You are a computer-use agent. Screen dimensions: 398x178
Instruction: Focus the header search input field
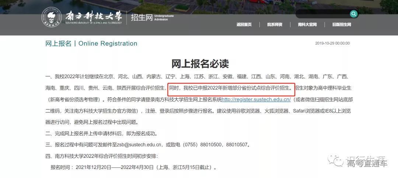point(322,14)
